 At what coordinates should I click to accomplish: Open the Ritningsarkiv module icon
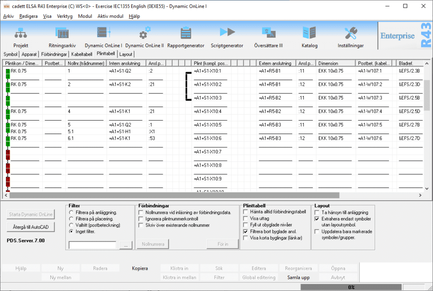click(x=62, y=34)
